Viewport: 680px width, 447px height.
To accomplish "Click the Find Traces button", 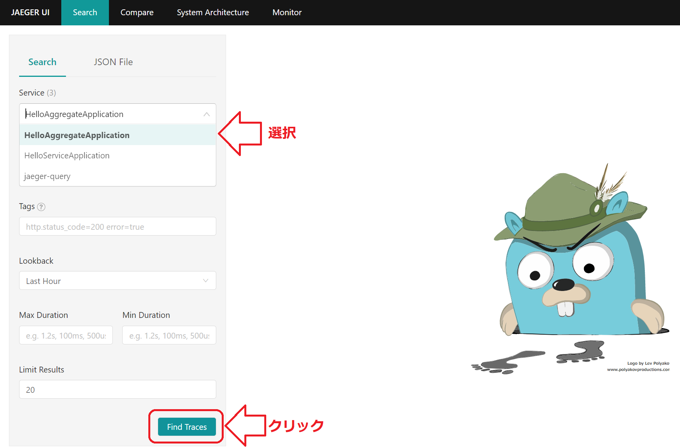I will pyautogui.click(x=186, y=427).
